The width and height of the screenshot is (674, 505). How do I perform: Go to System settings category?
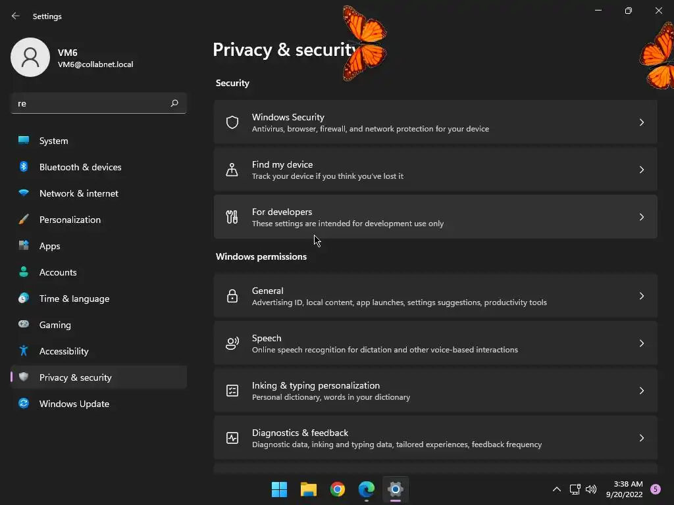pyautogui.click(x=53, y=141)
